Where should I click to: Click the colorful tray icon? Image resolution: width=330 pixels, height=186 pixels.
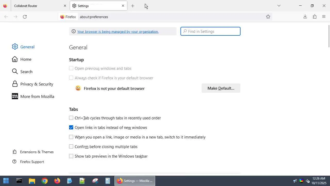301,181
